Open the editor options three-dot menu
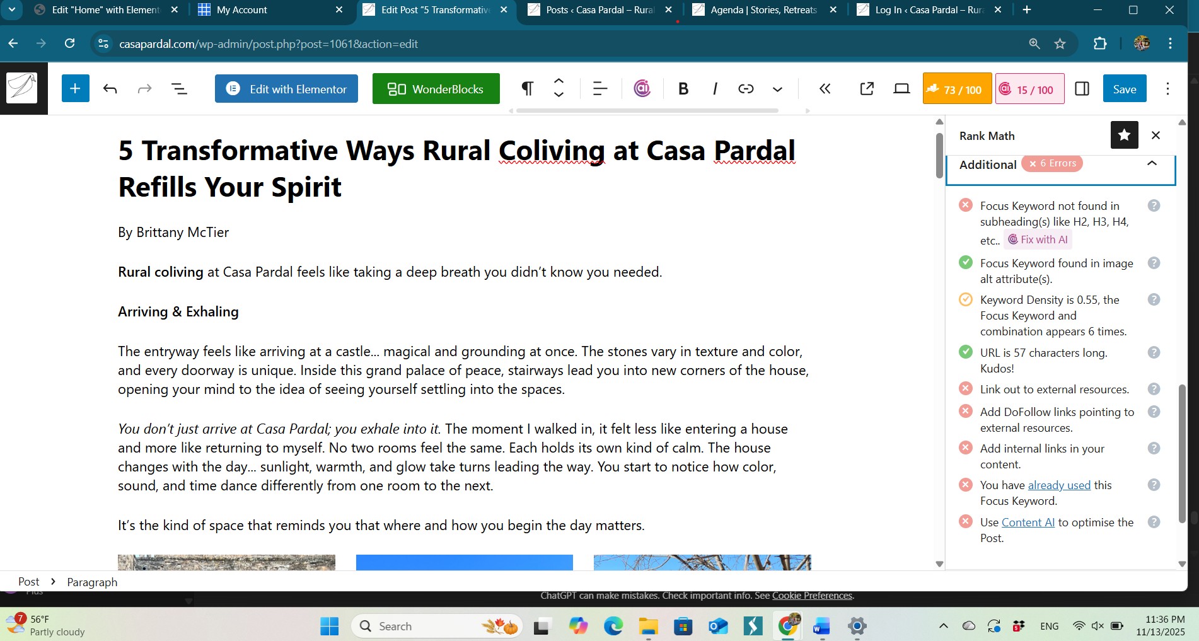Viewport: 1199px width, 641px height. pyautogui.click(x=1167, y=89)
